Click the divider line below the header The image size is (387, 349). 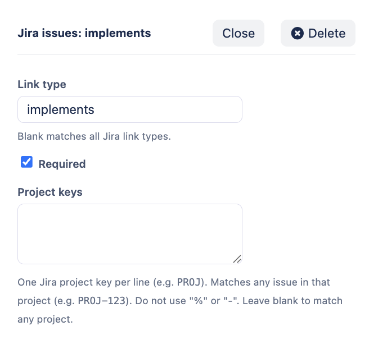click(x=186, y=54)
